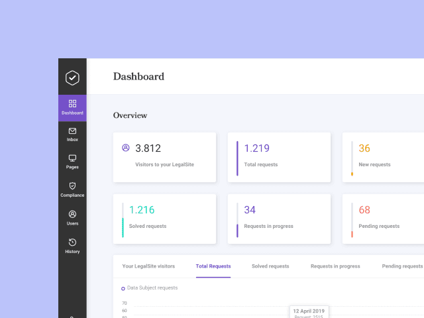Open History clock icon
This screenshot has height=318, width=424.
72,242
